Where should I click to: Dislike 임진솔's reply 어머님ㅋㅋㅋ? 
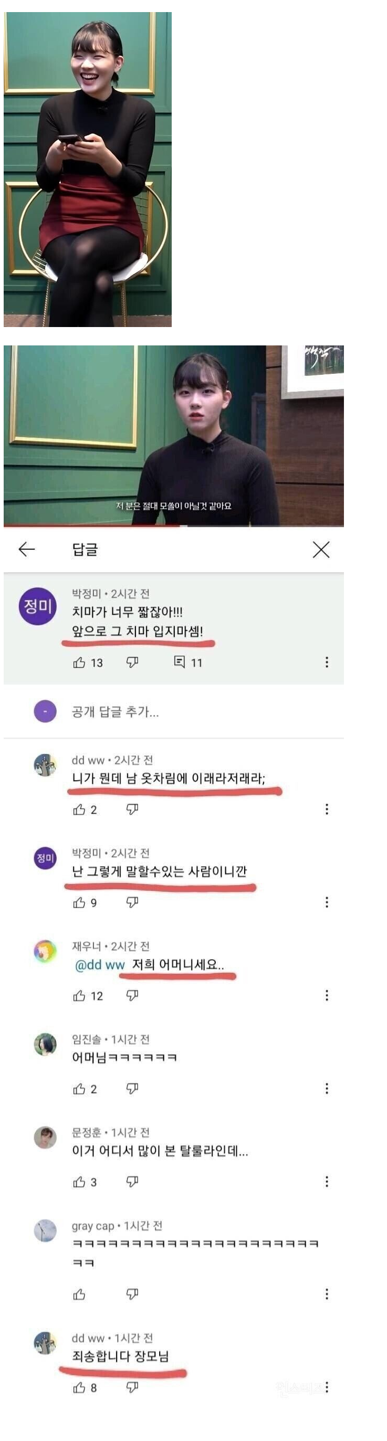tap(132, 1089)
